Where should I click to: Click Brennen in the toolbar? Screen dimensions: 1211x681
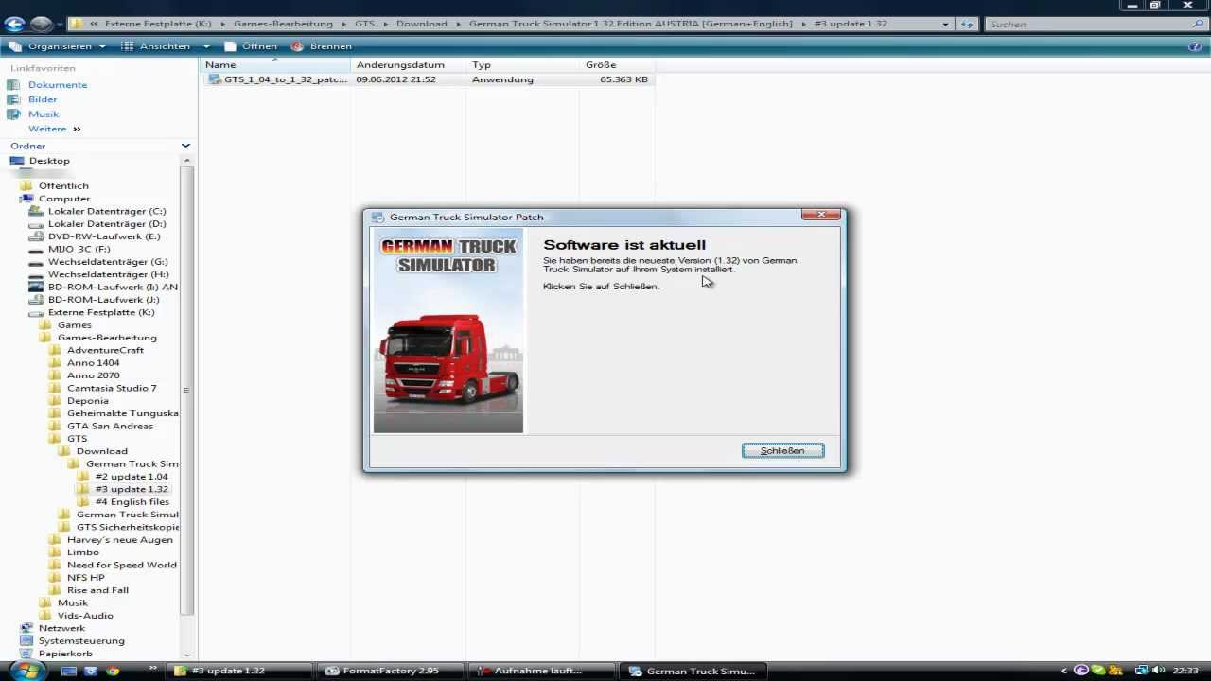(322, 46)
